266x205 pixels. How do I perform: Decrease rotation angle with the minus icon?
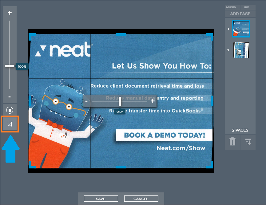click(x=87, y=101)
